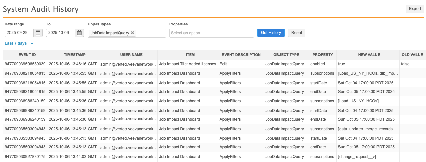Edit the start date field 2025-09-29
This screenshot has height=162, width=426.
point(20,33)
